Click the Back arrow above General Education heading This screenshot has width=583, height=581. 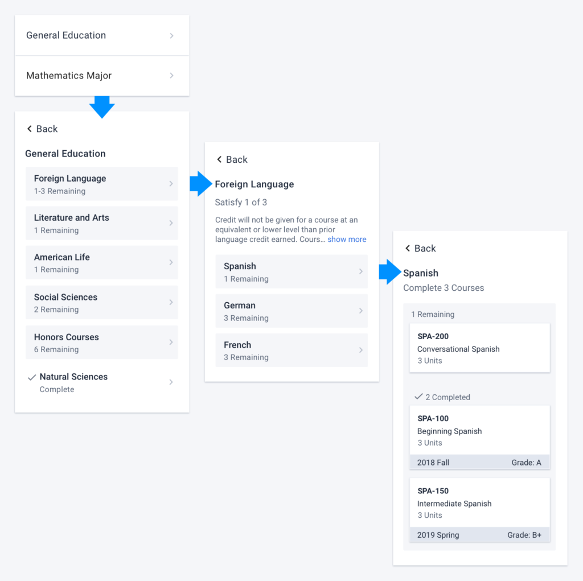coord(30,129)
